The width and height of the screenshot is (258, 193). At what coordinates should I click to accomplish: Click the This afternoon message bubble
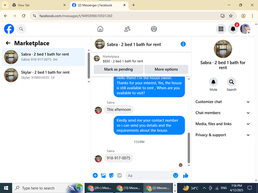point(119,110)
